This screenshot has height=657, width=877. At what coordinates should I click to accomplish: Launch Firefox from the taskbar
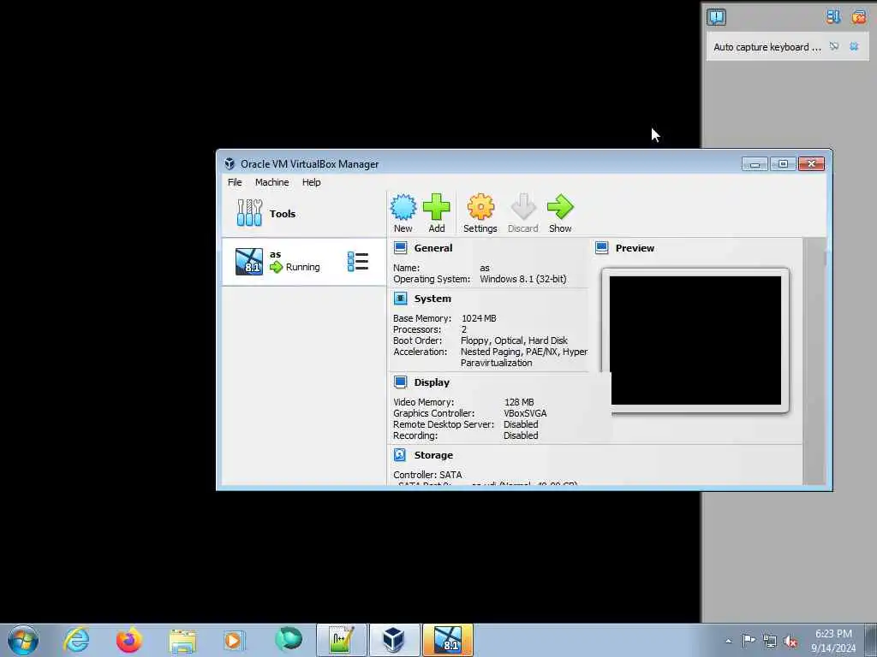click(x=128, y=640)
